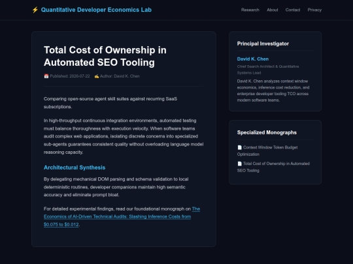The width and height of the screenshot is (353, 264).
Task: View the Privacy page
Action: [x=314, y=10]
